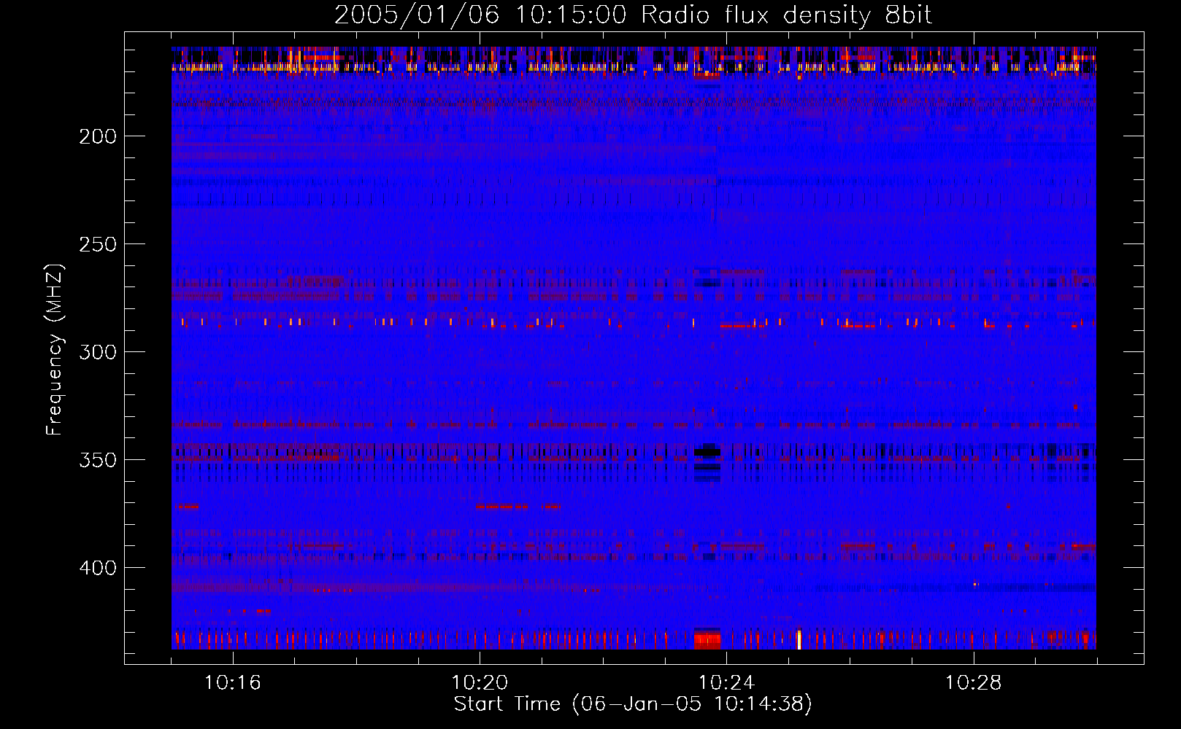Click the black dropout block at 350 MHz near 10:24
This screenshot has height=729, width=1181.
point(707,451)
